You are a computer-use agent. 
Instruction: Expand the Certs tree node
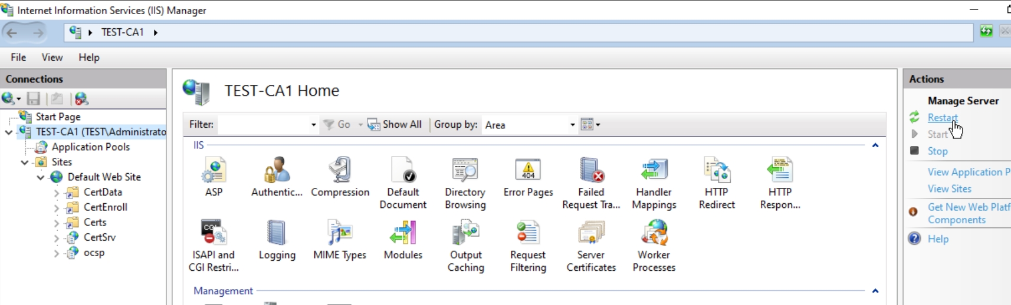pyautogui.click(x=57, y=223)
